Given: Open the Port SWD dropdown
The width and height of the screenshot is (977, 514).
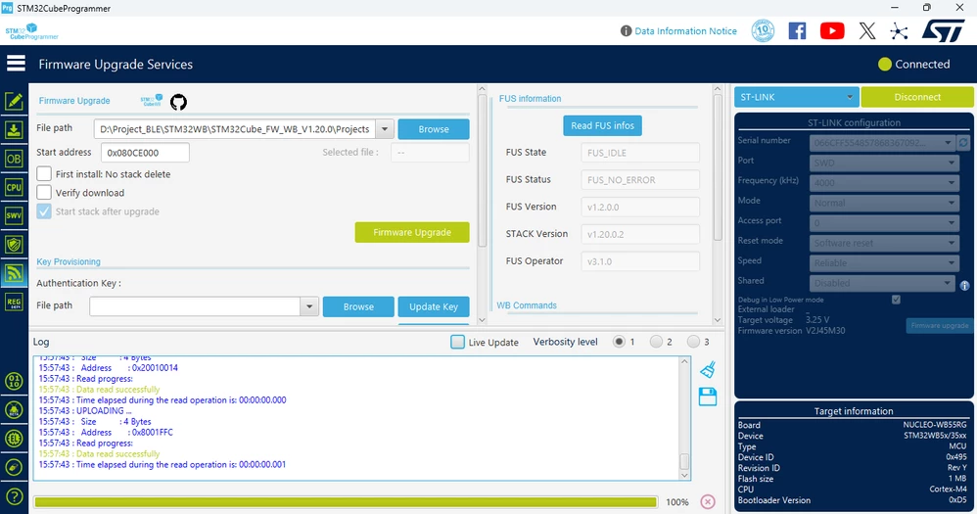Looking at the screenshot, I should tap(884, 163).
